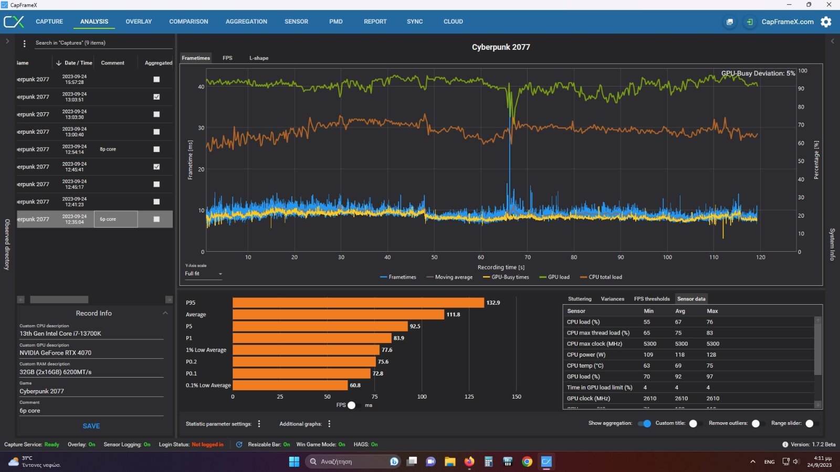The image size is (840, 472).
Task: Open settings gear icon
Action: click(x=826, y=22)
